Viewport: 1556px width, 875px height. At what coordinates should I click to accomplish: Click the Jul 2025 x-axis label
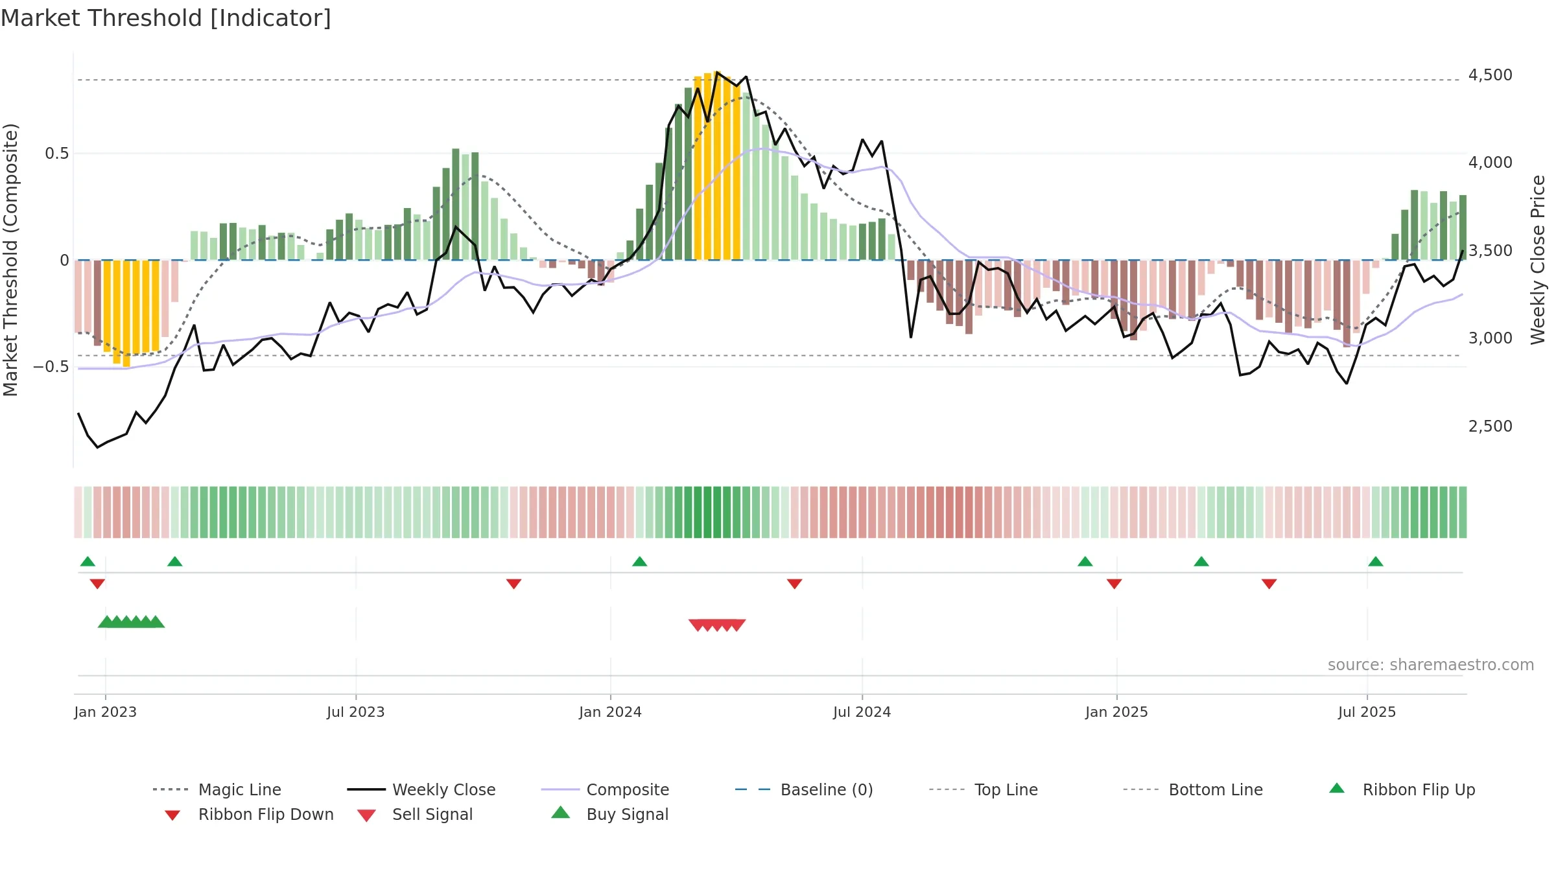click(x=1367, y=712)
